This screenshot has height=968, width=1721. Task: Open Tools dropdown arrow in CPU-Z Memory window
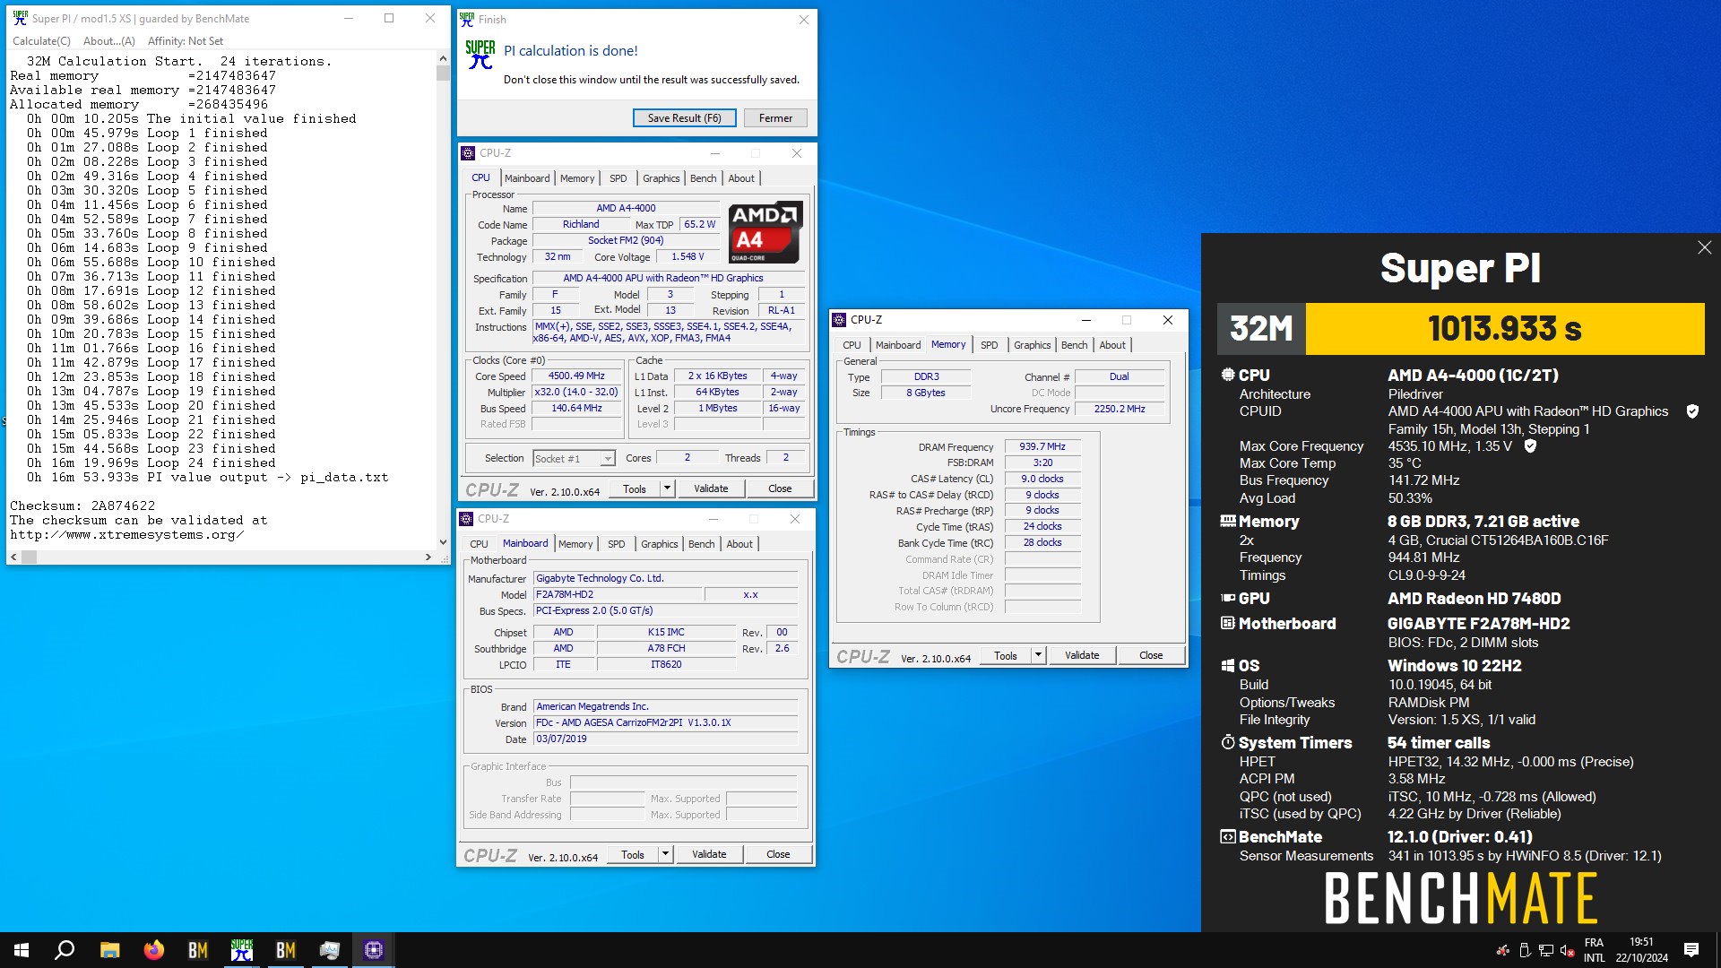(x=1038, y=655)
